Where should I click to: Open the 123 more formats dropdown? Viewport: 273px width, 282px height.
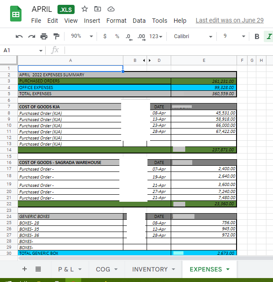(x=156, y=36)
